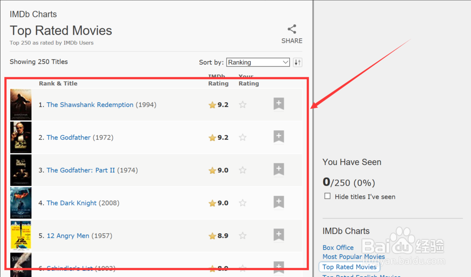Select Top Rated Movies in sidebar
This screenshot has height=277, width=471.
pyautogui.click(x=349, y=267)
